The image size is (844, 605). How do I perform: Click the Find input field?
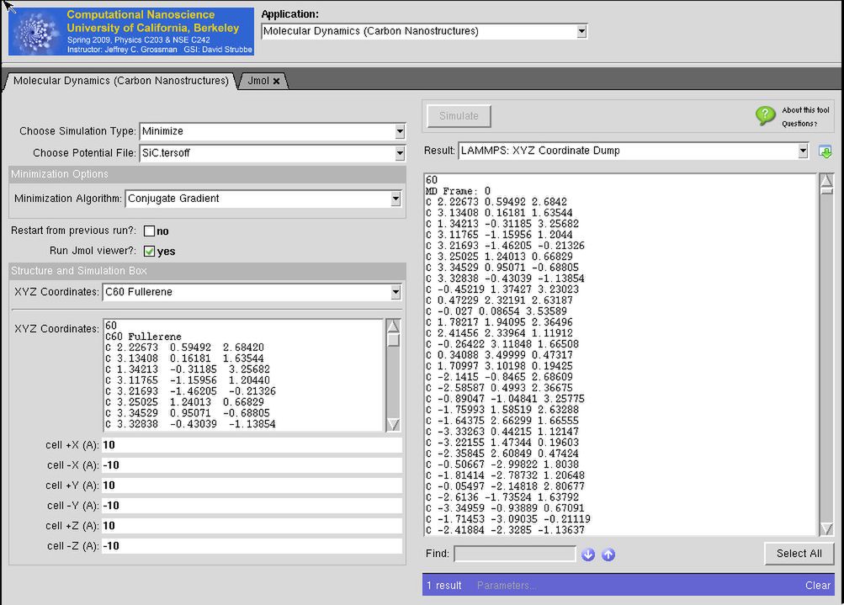(515, 554)
